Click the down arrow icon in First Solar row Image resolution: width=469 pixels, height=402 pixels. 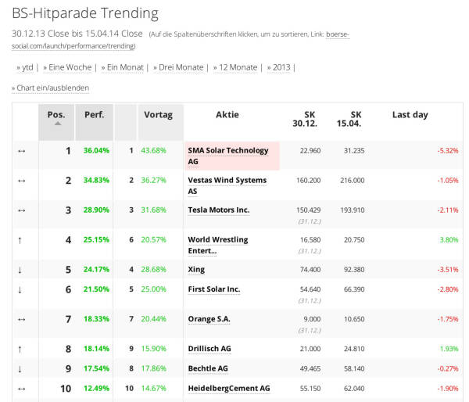(21, 289)
